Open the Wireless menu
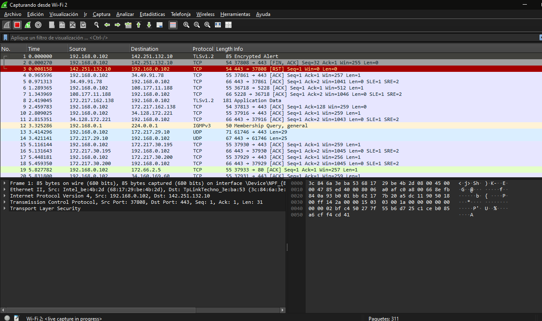 [x=205, y=14]
